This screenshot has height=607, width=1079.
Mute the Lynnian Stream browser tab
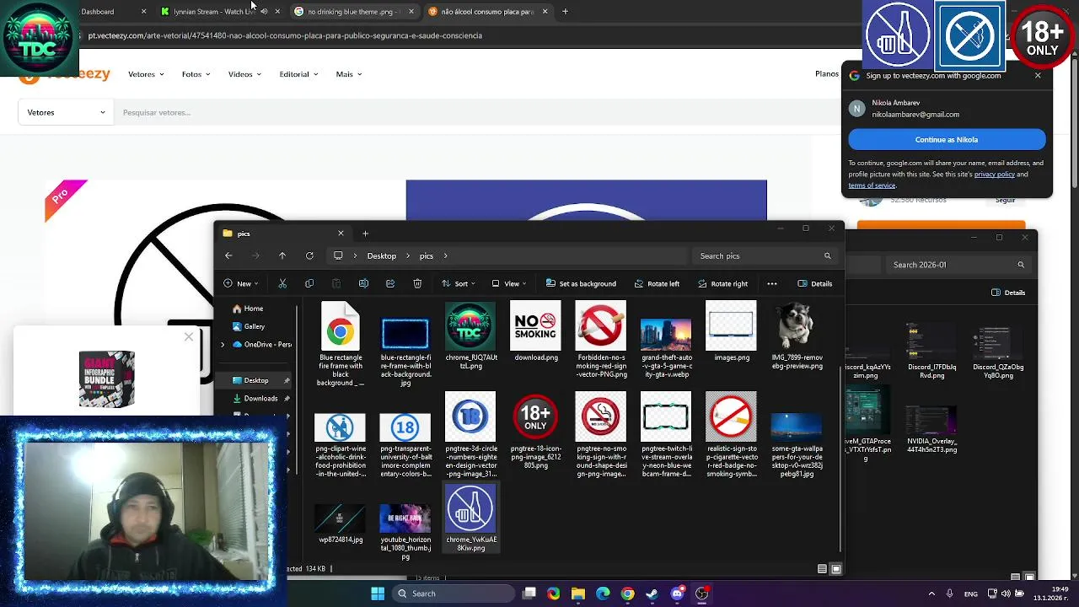click(x=264, y=12)
